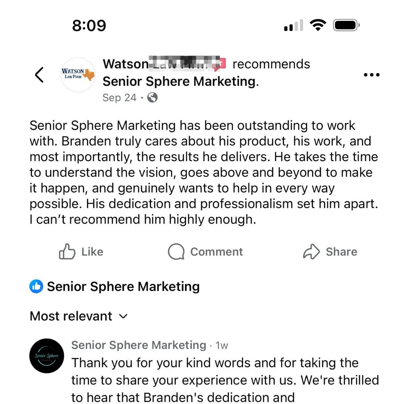Tap the back arrow chevron
This screenshot has height=404, width=404.
[39, 75]
